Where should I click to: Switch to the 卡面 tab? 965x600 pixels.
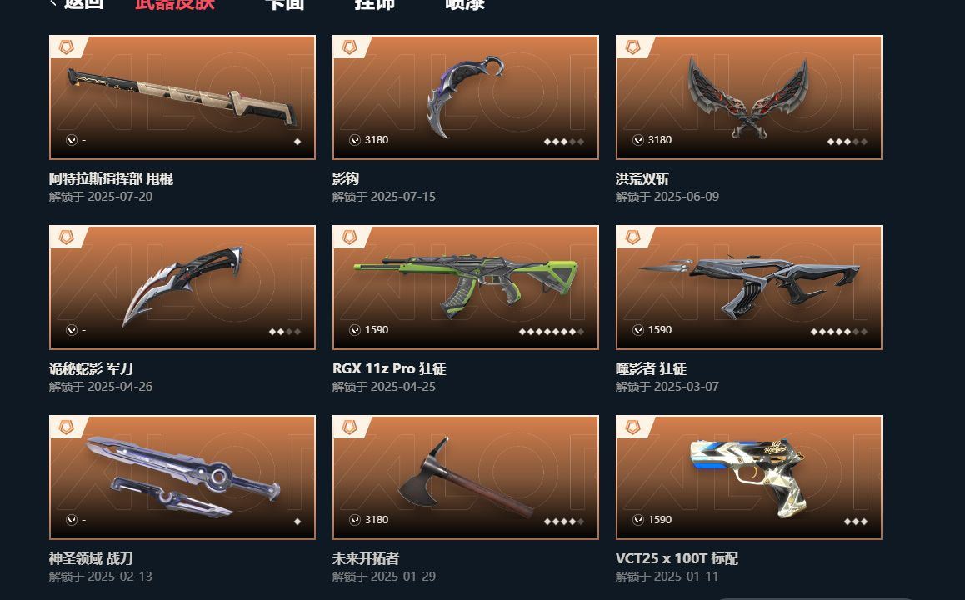284,3
